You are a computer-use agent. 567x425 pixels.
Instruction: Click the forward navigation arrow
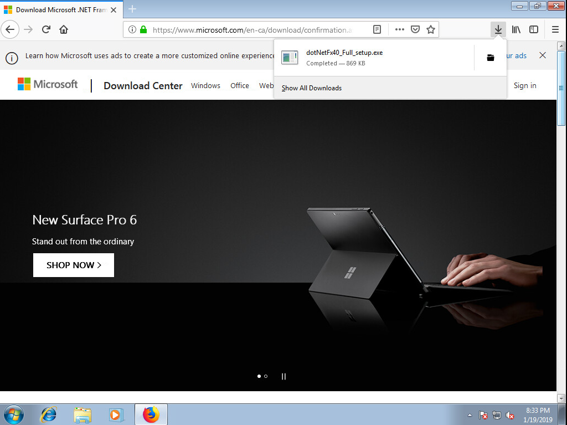coord(28,29)
